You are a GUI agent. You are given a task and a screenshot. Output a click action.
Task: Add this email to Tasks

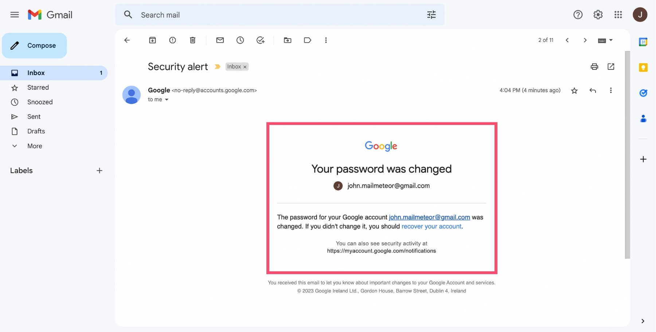tap(260, 40)
